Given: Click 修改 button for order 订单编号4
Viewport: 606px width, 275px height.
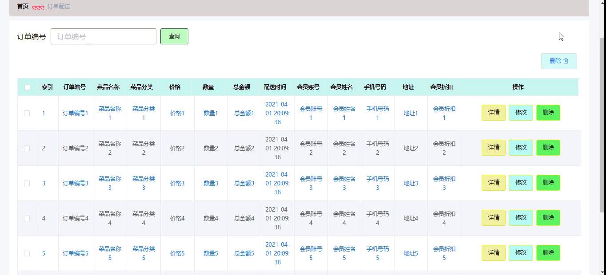Looking at the screenshot, I should tap(520, 217).
